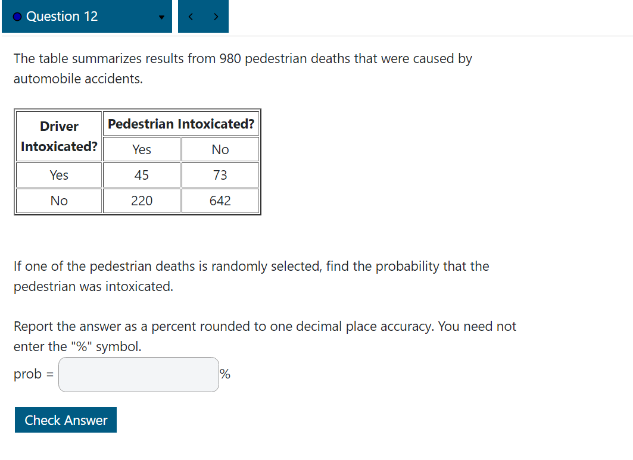Click the previous-question chevron arrow

190,16
